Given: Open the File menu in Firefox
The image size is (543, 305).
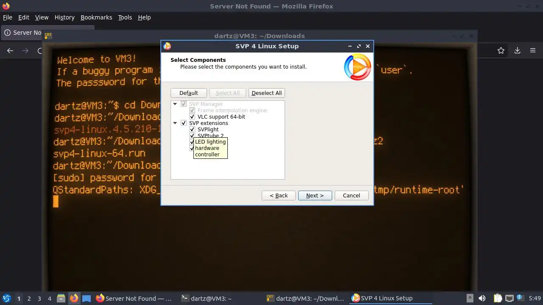Looking at the screenshot, I should tap(8, 17).
